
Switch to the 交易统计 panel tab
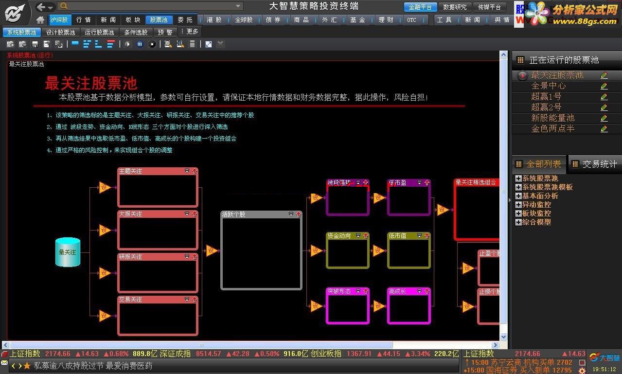594,164
